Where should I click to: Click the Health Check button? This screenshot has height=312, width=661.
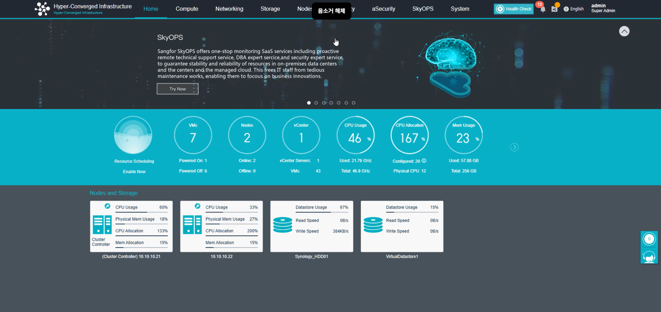514,9
